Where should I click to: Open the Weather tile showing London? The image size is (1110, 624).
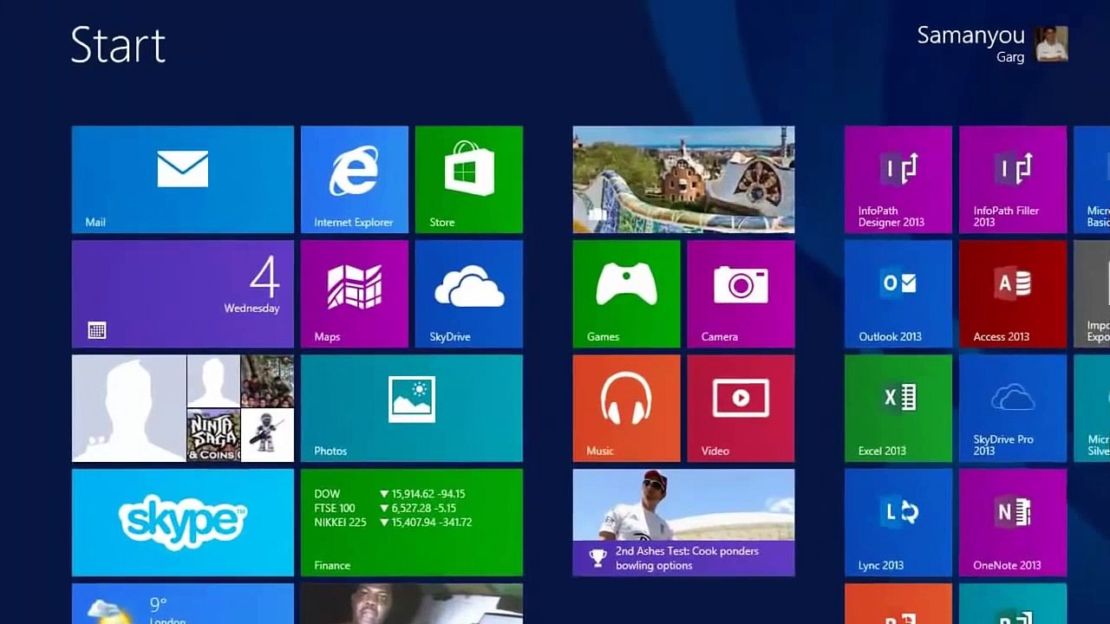pyautogui.click(x=183, y=604)
